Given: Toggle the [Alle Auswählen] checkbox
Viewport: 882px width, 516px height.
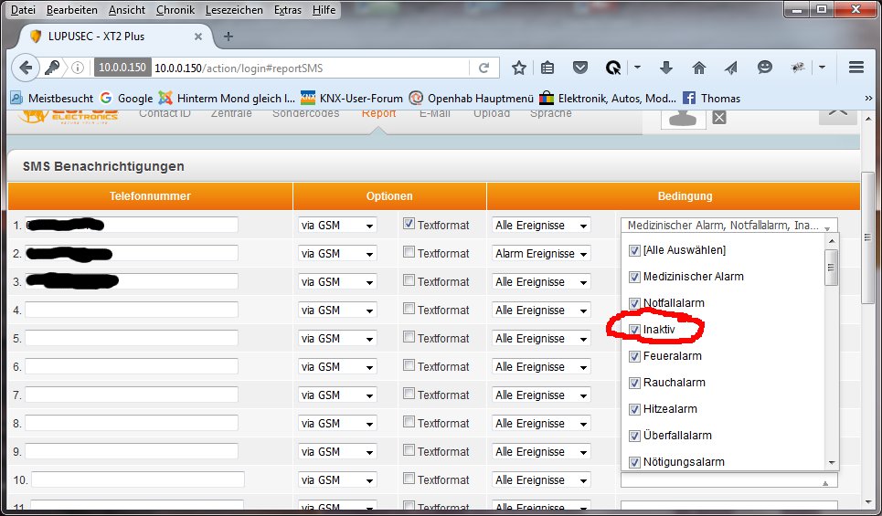Looking at the screenshot, I should click(x=635, y=250).
